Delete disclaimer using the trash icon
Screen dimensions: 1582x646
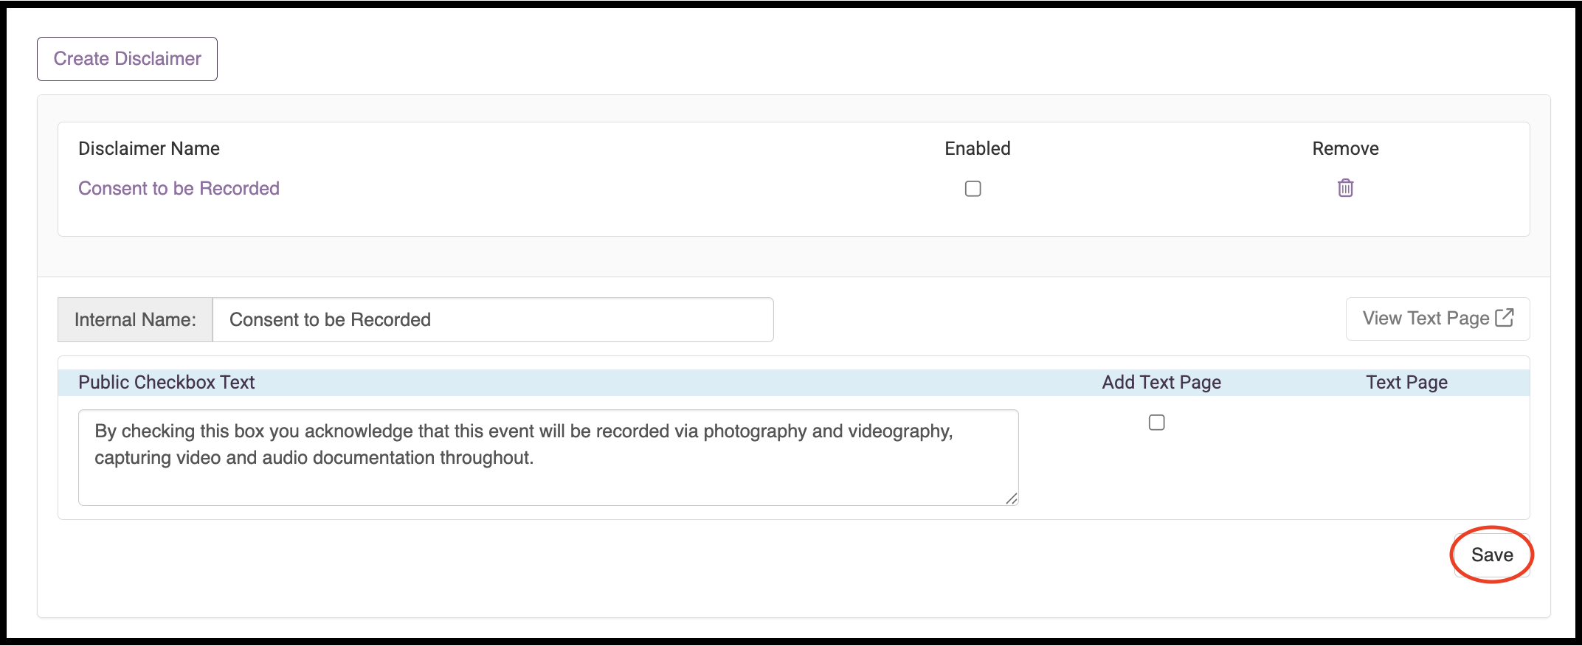tap(1345, 188)
